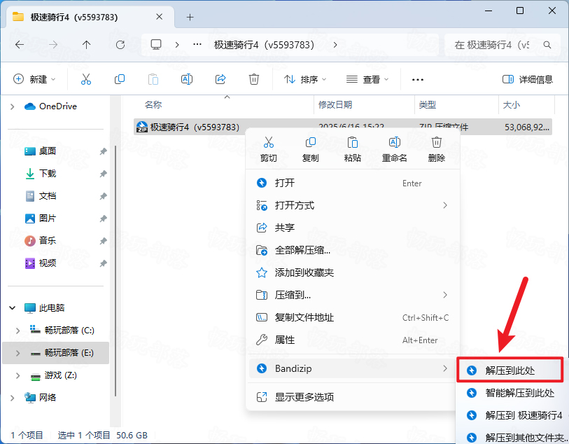Image resolution: width=569 pixels, height=444 pixels.
Task: Go forward with the right arrow
Action: point(53,45)
